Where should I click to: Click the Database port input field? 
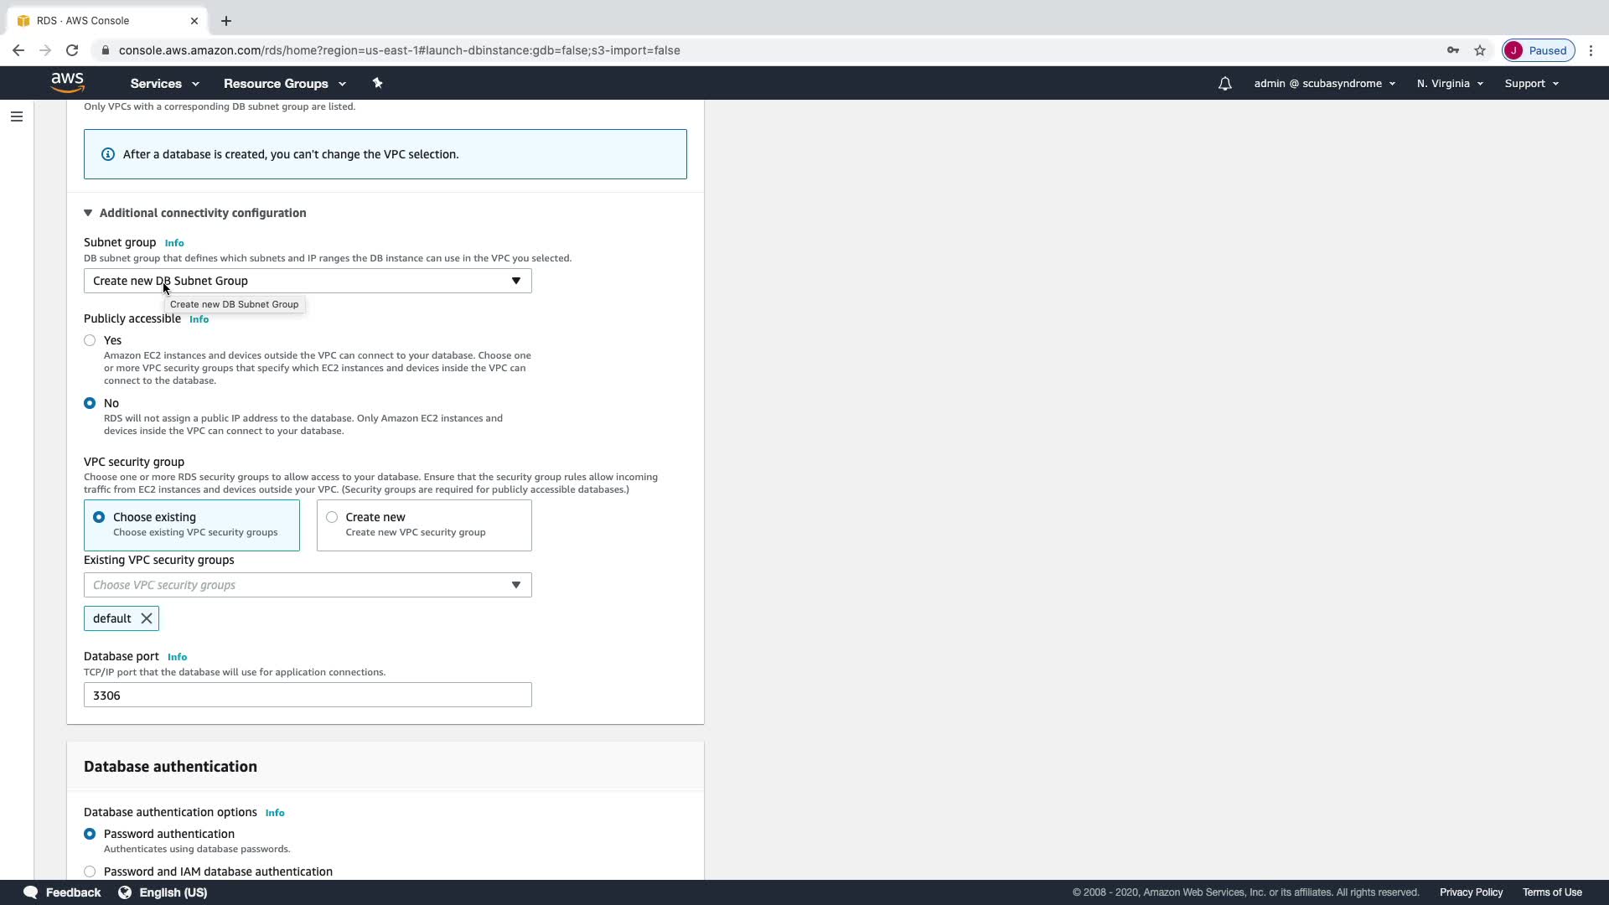(x=308, y=695)
